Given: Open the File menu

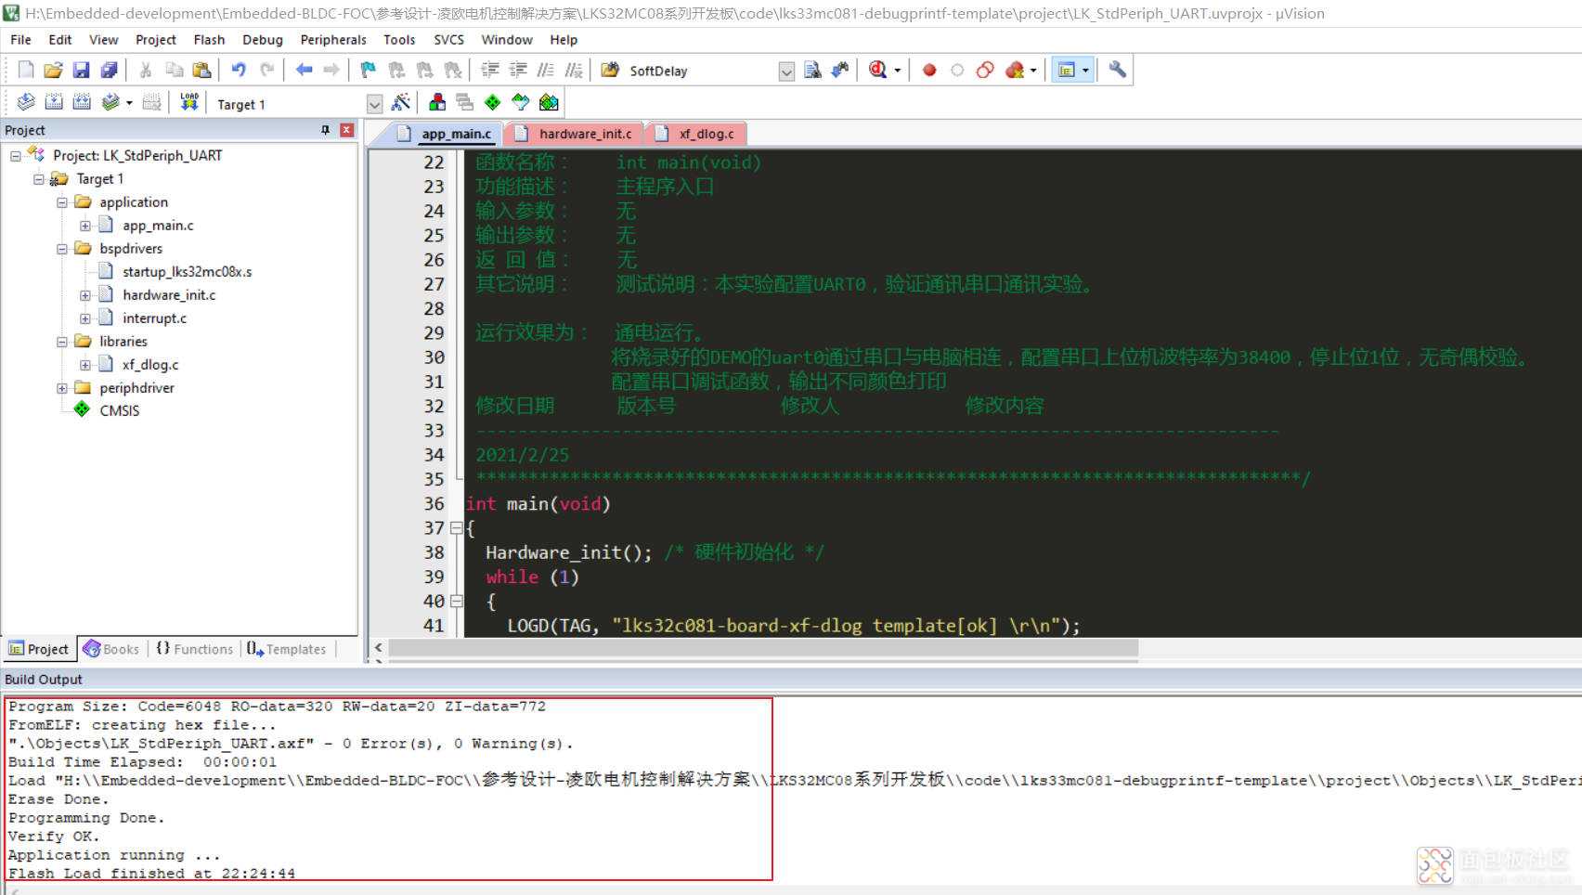Looking at the screenshot, I should point(20,40).
